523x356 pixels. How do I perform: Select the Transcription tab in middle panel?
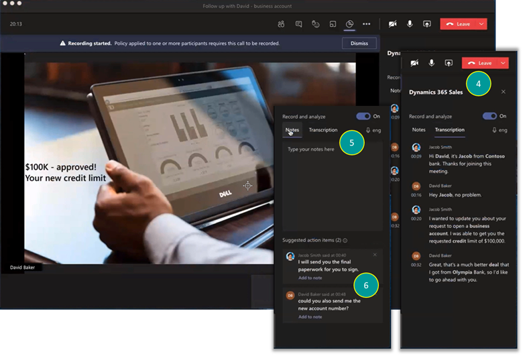pos(323,130)
